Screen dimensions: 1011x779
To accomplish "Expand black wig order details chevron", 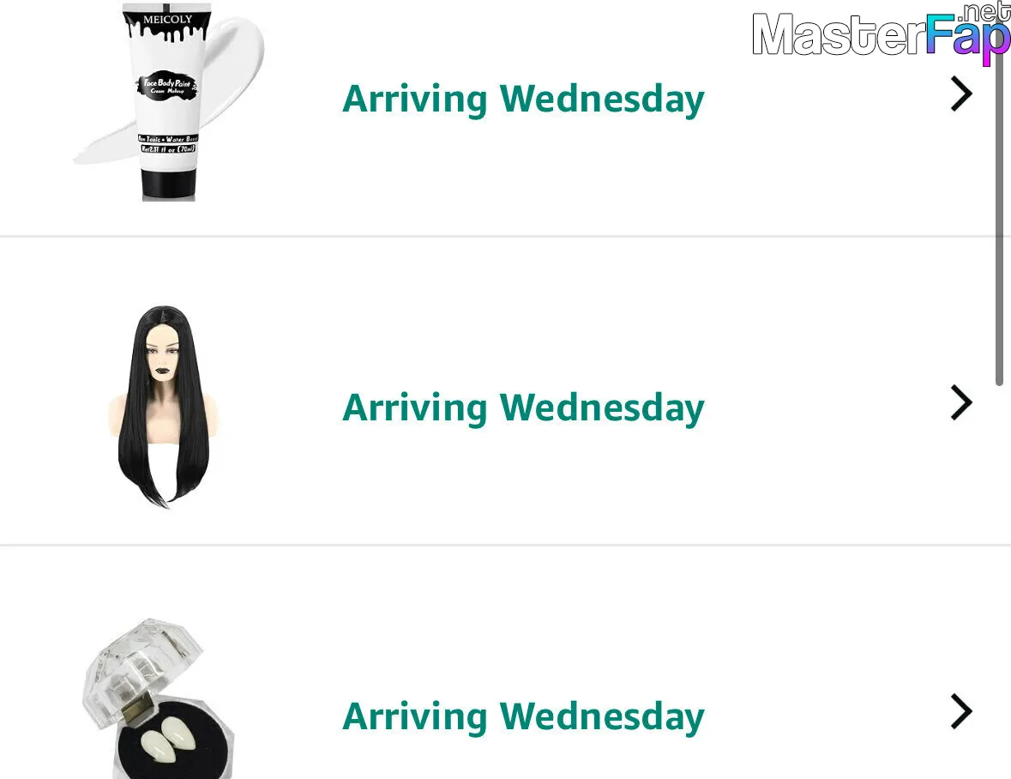I will (x=960, y=403).
